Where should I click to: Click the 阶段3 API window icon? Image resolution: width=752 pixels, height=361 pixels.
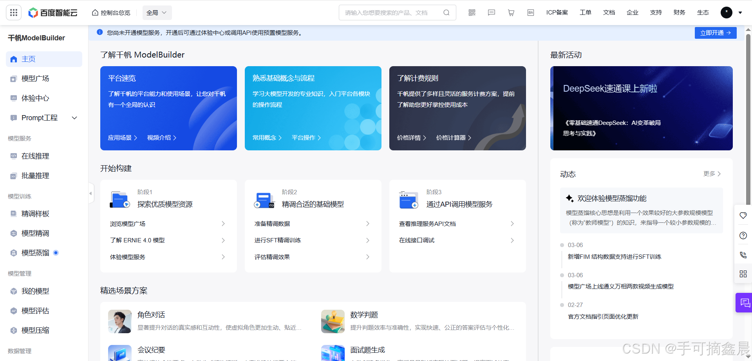(409, 200)
